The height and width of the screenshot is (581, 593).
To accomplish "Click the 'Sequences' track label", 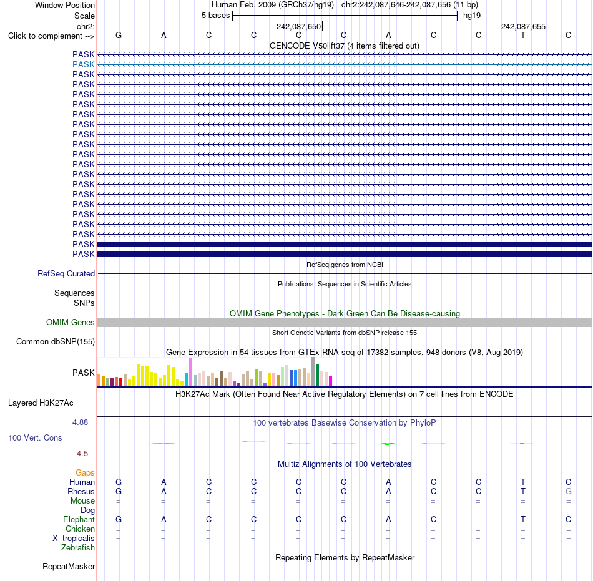I will click(x=74, y=293).
